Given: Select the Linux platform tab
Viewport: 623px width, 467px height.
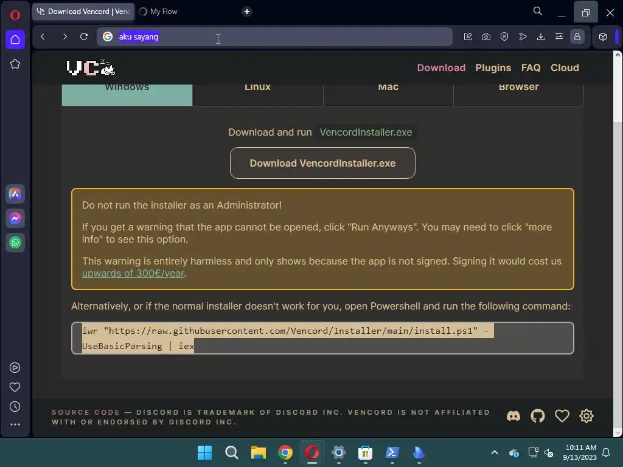Looking at the screenshot, I should (257, 94).
